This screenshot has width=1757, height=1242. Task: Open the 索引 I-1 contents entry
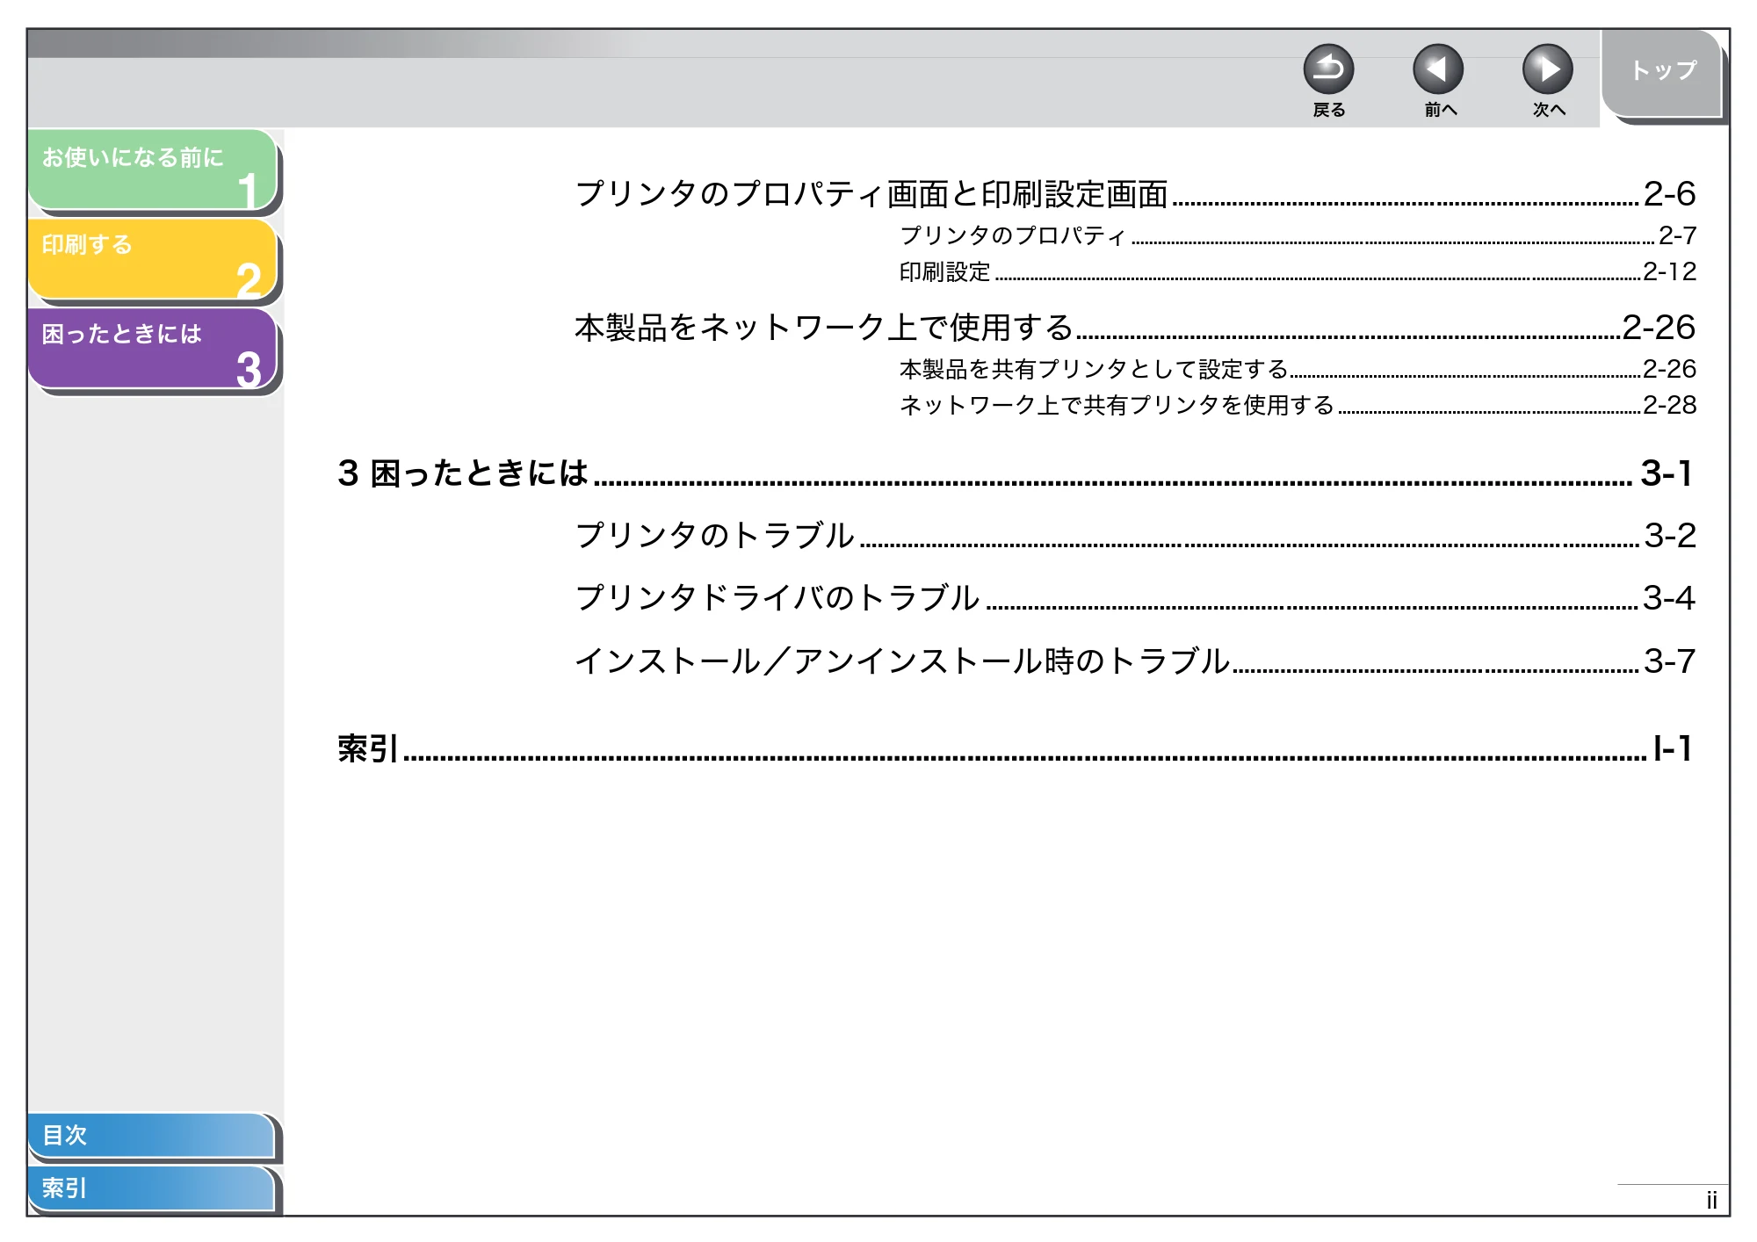[1016, 748]
